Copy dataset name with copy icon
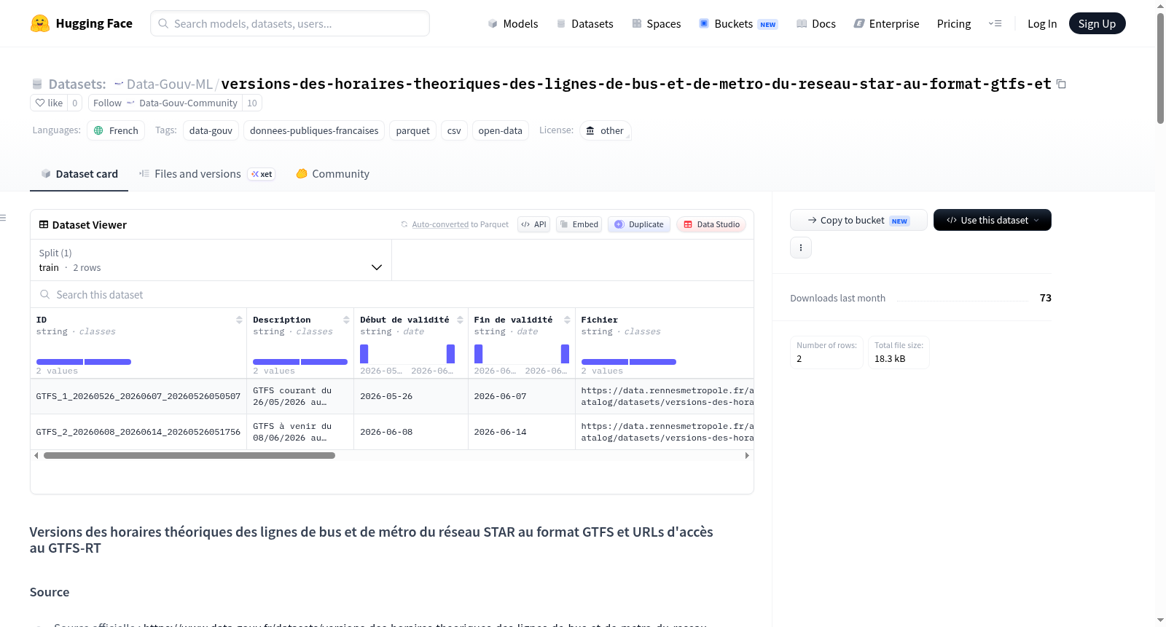The image size is (1166, 627). [1061, 84]
